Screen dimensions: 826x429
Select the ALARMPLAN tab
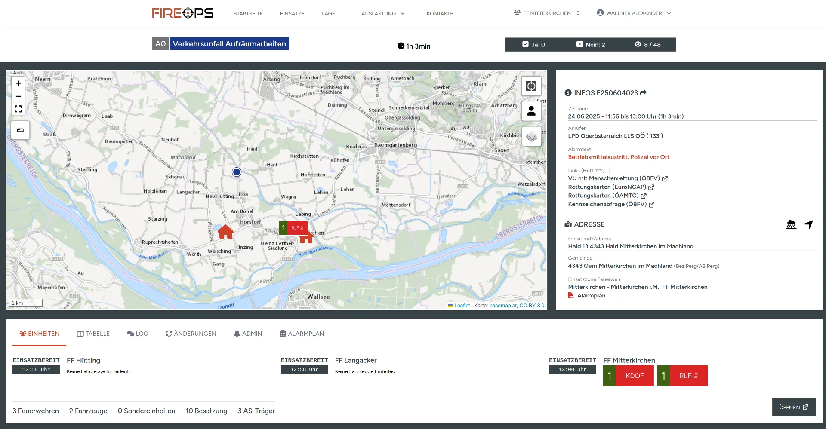click(x=302, y=334)
